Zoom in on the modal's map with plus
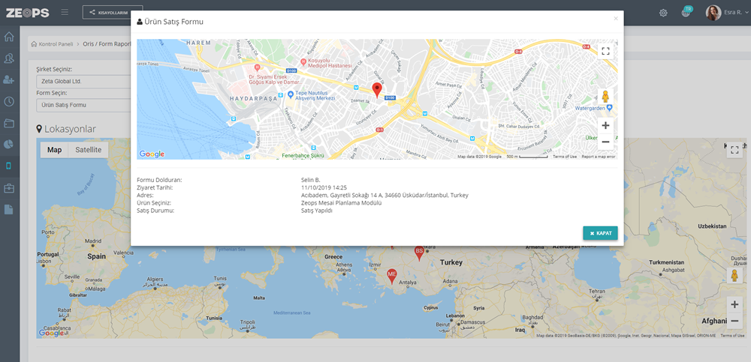The width and height of the screenshot is (751, 362). tap(605, 125)
